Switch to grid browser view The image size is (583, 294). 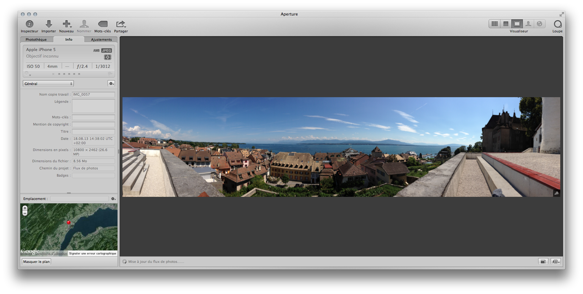(495, 24)
